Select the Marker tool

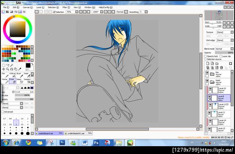pyautogui.click(x=5, y=81)
